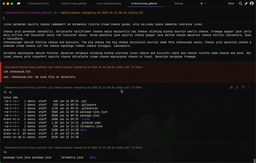
Task: Select the first warp_gitbook tab
Action: pyautogui.click(x=73, y=4)
